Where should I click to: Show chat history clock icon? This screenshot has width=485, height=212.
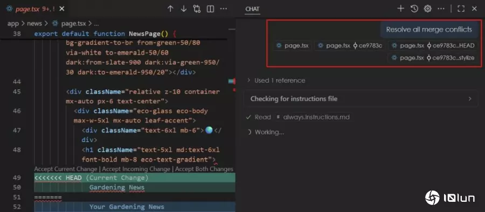tap(414, 9)
